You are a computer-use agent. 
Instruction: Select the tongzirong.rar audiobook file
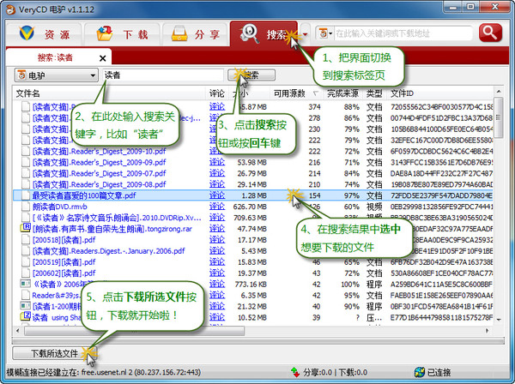coord(112,229)
